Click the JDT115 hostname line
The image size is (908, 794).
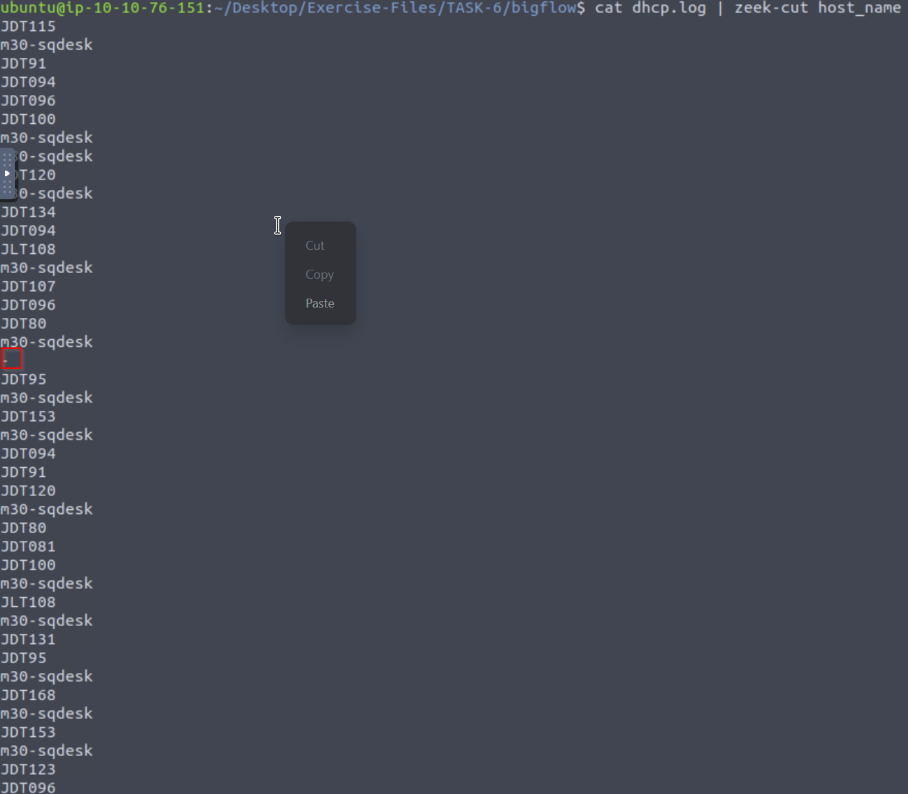click(x=28, y=27)
